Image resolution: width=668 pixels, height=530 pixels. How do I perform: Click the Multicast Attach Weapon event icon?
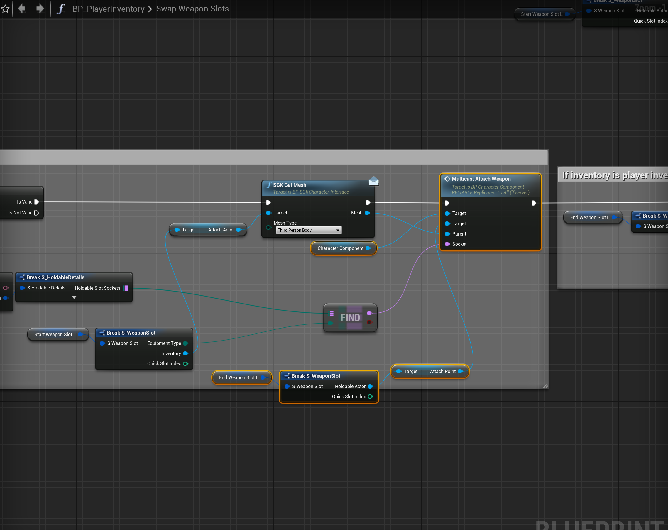click(x=447, y=179)
